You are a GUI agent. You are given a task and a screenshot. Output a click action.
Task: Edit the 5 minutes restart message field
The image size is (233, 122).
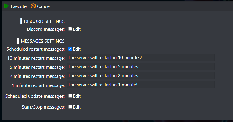click(141, 66)
